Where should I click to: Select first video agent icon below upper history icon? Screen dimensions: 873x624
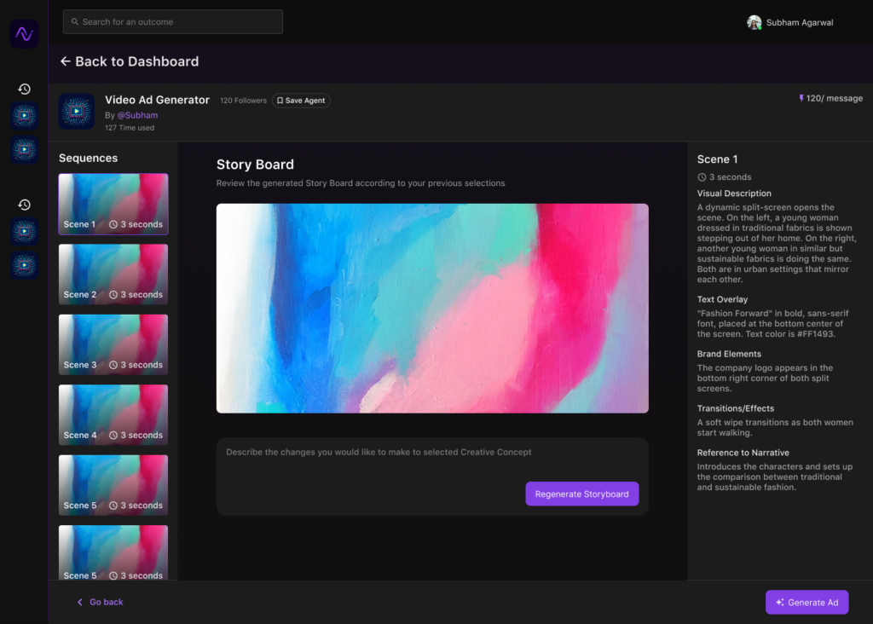click(25, 117)
